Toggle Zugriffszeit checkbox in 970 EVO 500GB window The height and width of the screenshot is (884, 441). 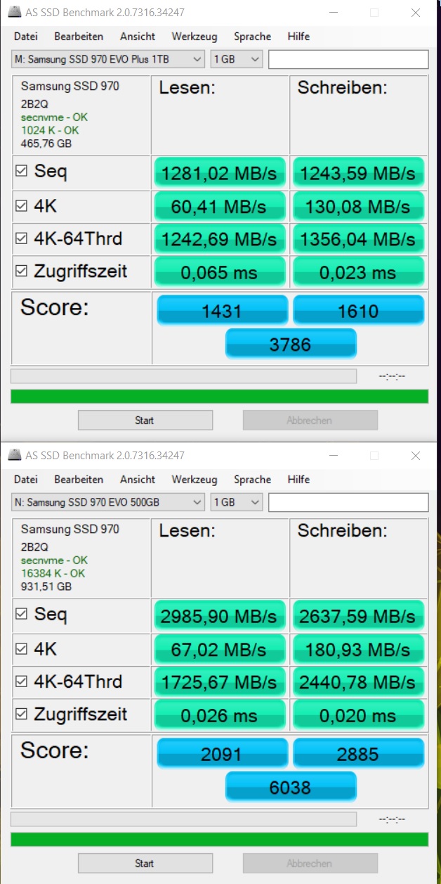pos(22,715)
